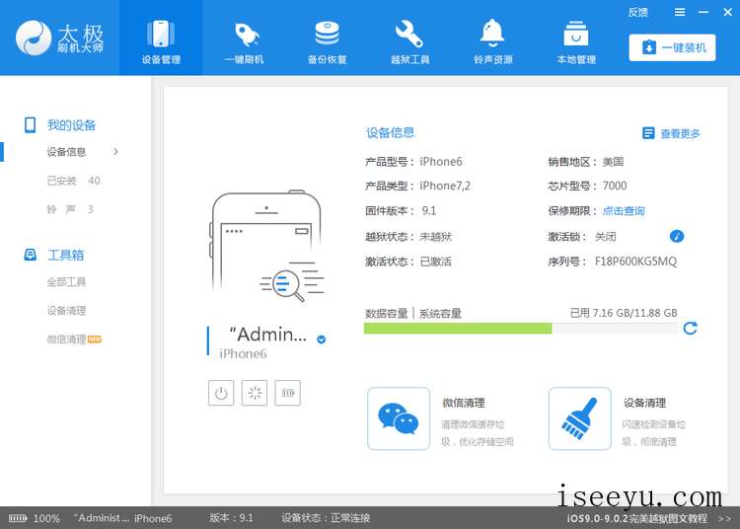The image size is (740, 529).
Task: Click the power off device icon button
Action: tap(221, 393)
